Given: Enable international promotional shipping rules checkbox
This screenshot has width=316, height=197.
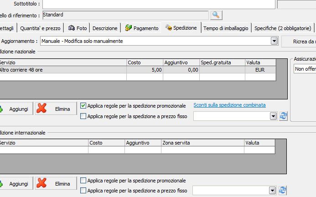Looking at the screenshot, I should pos(83,181).
